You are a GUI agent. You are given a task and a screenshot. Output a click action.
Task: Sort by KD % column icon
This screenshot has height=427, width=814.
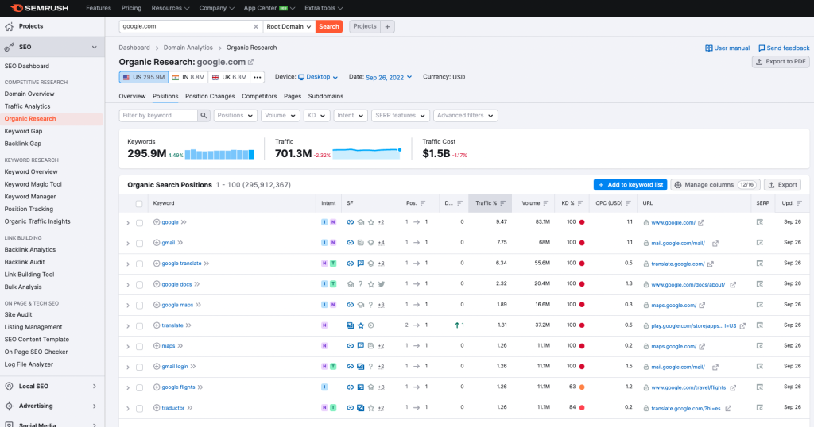(579, 203)
